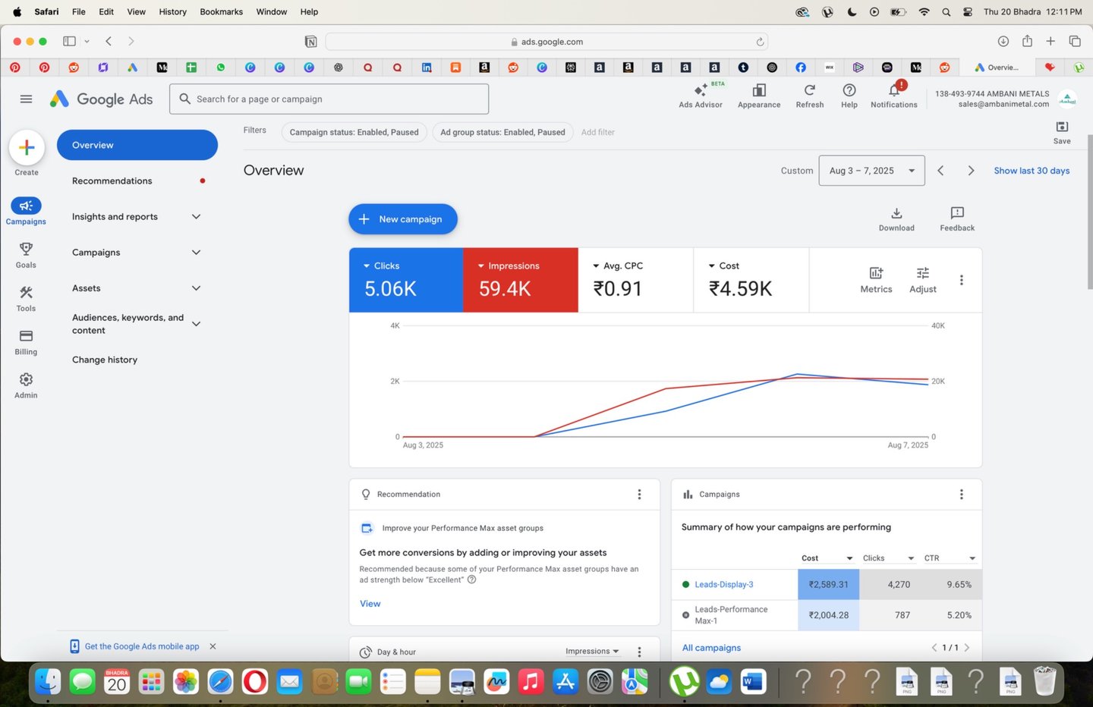Open the Help question mark icon
Image resolution: width=1093 pixels, height=707 pixels.
(849, 90)
